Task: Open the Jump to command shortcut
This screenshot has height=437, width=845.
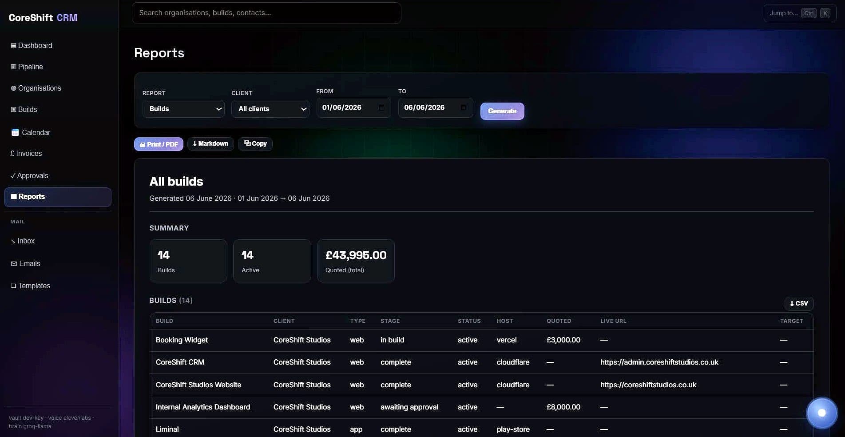Action: click(x=800, y=13)
